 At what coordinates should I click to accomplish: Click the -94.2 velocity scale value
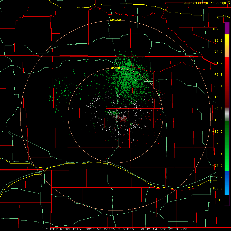point(217,177)
